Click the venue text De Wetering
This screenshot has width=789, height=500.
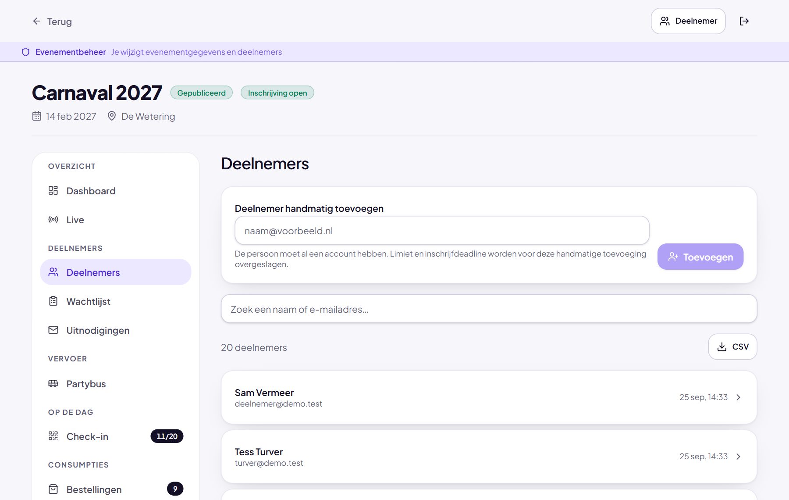click(x=148, y=116)
